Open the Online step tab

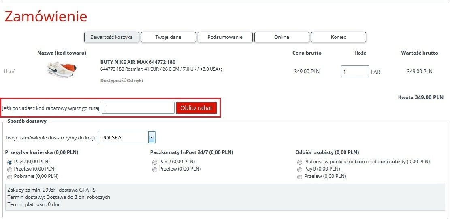[x=282, y=37]
